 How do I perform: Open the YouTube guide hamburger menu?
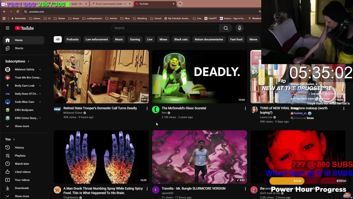click(7, 28)
